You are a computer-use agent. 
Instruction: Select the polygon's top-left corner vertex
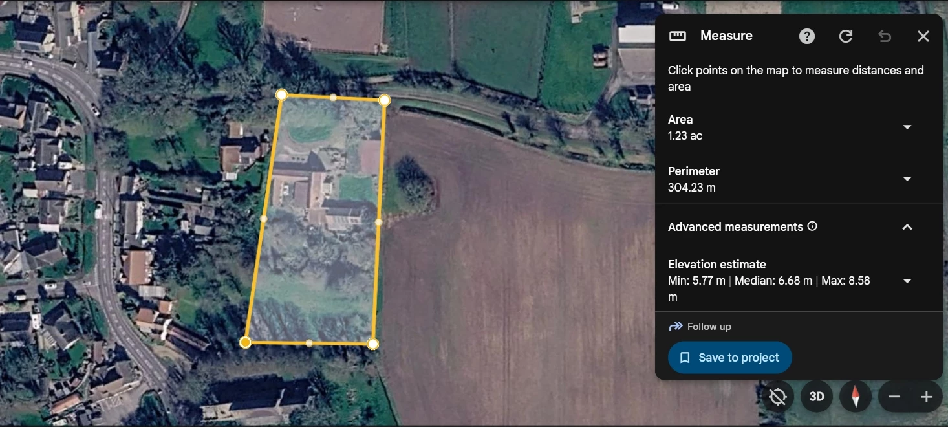point(281,95)
